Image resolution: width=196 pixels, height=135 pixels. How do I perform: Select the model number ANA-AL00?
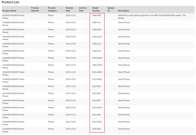click(x=97, y=37)
